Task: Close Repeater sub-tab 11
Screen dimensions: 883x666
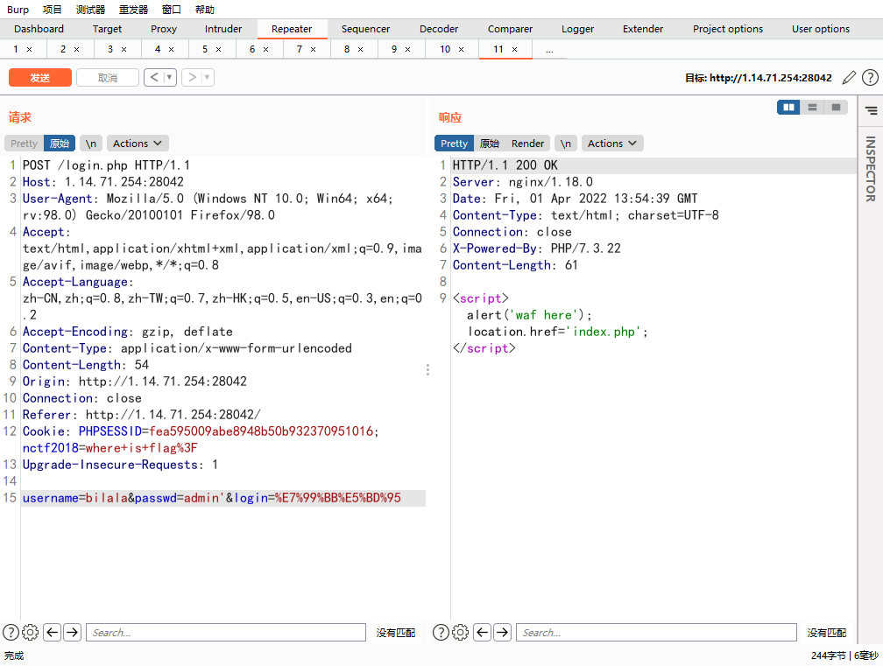Action: click(514, 50)
